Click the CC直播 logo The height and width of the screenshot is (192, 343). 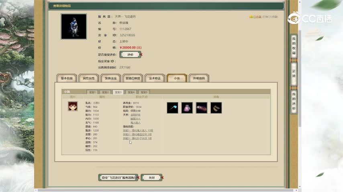coord(306,18)
